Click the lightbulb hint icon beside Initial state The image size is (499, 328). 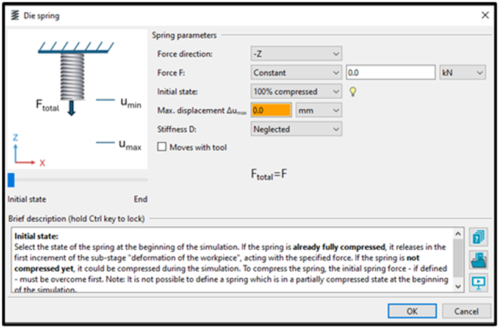(353, 92)
